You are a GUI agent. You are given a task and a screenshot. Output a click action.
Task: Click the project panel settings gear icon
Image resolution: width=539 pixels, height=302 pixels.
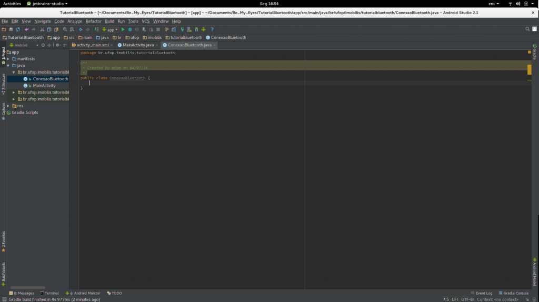57,45
